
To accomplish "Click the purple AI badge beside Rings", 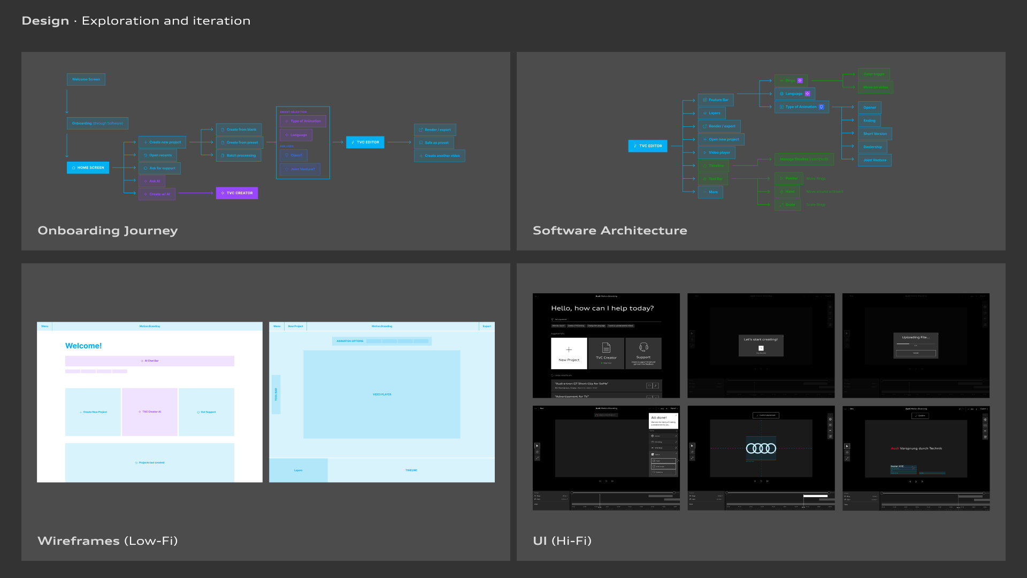I will coord(800,81).
